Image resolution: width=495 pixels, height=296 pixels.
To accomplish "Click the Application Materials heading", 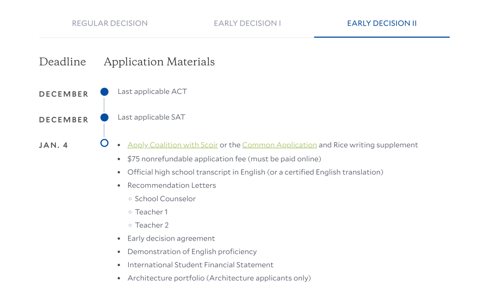I will coord(159,62).
